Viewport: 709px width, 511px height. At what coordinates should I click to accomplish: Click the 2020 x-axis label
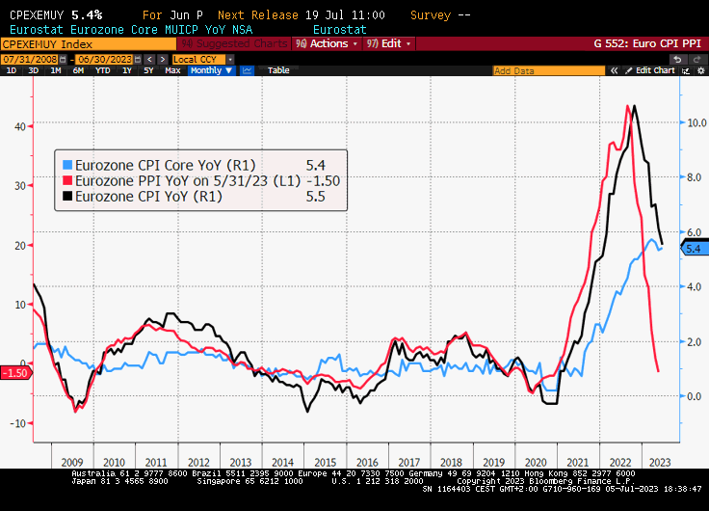536,462
